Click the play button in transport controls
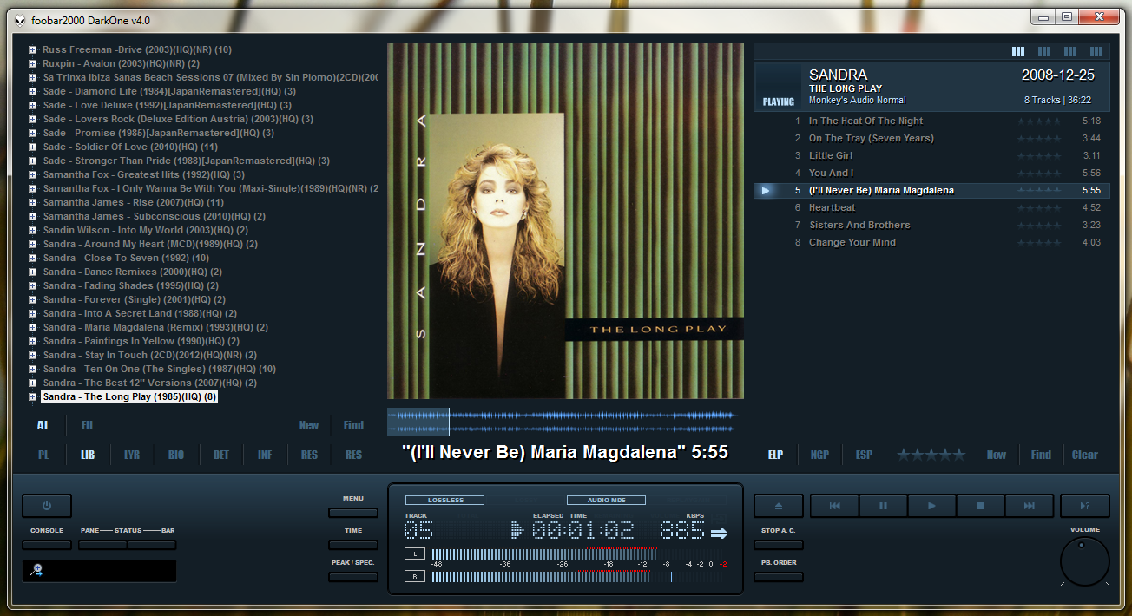The height and width of the screenshot is (616, 1132). 931,506
